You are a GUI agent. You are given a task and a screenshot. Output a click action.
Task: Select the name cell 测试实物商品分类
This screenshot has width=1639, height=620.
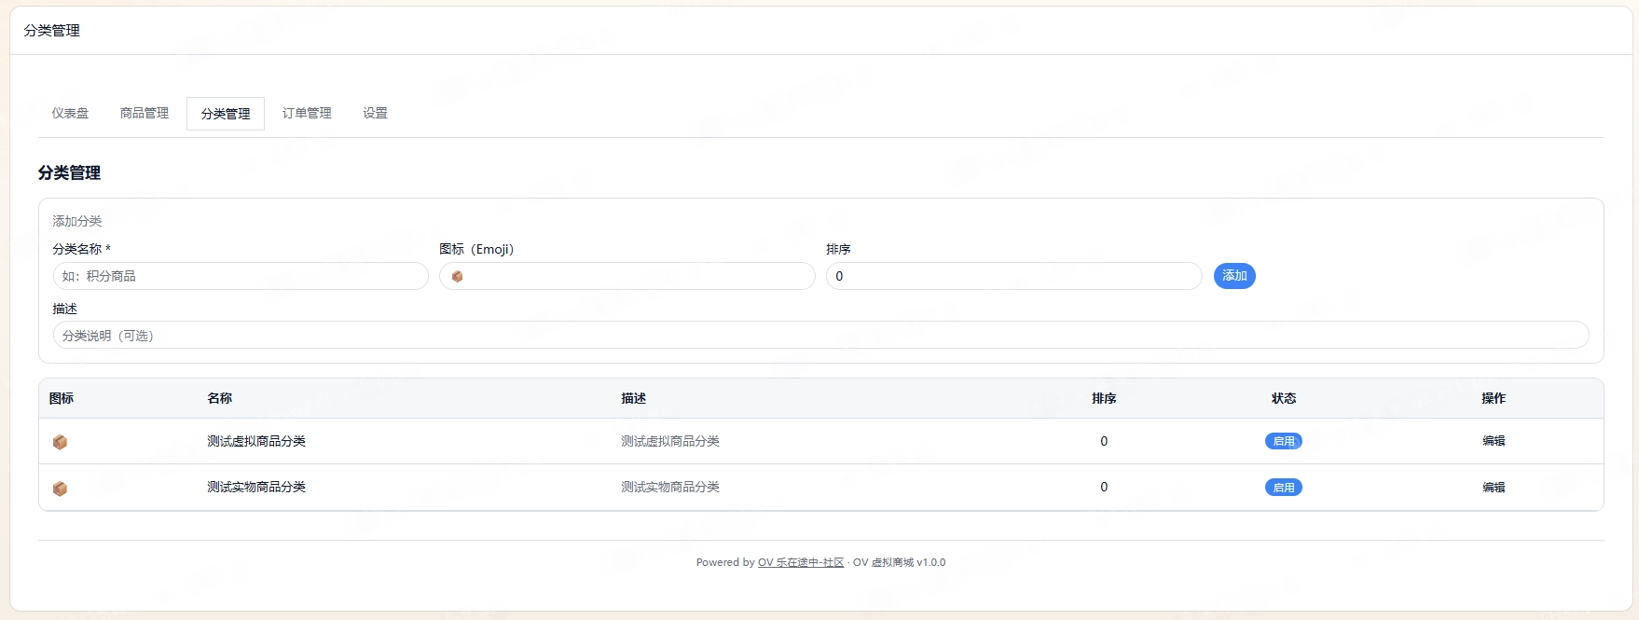[x=256, y=487]
